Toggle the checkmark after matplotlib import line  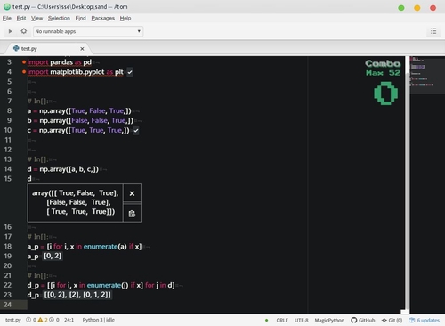[x=130, y=72]
